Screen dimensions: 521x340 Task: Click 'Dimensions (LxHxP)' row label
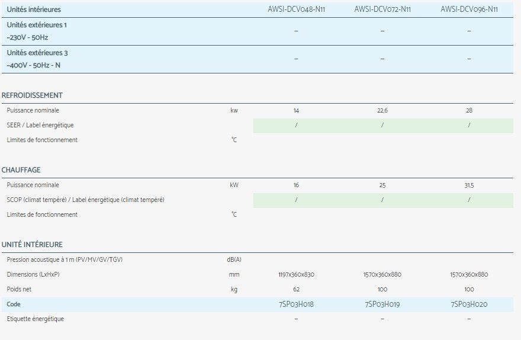coord(33,274)
